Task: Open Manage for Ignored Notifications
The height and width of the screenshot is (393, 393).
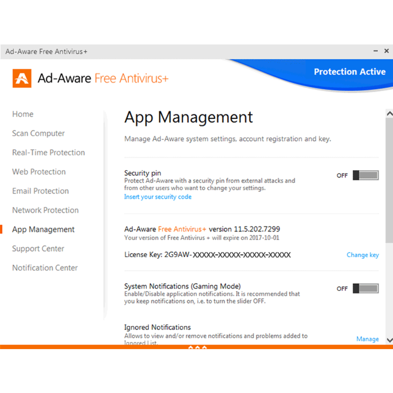Action: tap(368, 339)
